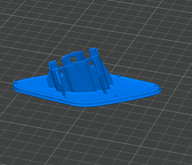
Task: Click the small hole on tower's left side
Action: [61, 73]
